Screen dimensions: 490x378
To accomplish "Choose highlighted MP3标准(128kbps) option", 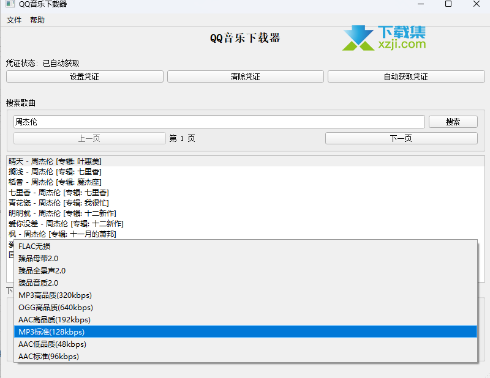I will [x=246, y=332].
